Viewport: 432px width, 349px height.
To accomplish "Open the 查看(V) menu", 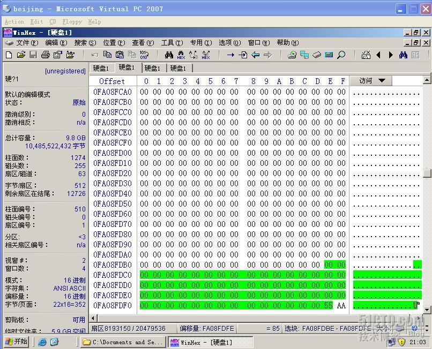I will [143, 43].
